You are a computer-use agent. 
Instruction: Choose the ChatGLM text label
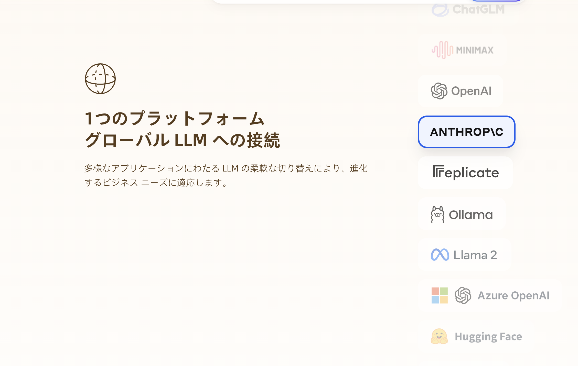(478, 10)
